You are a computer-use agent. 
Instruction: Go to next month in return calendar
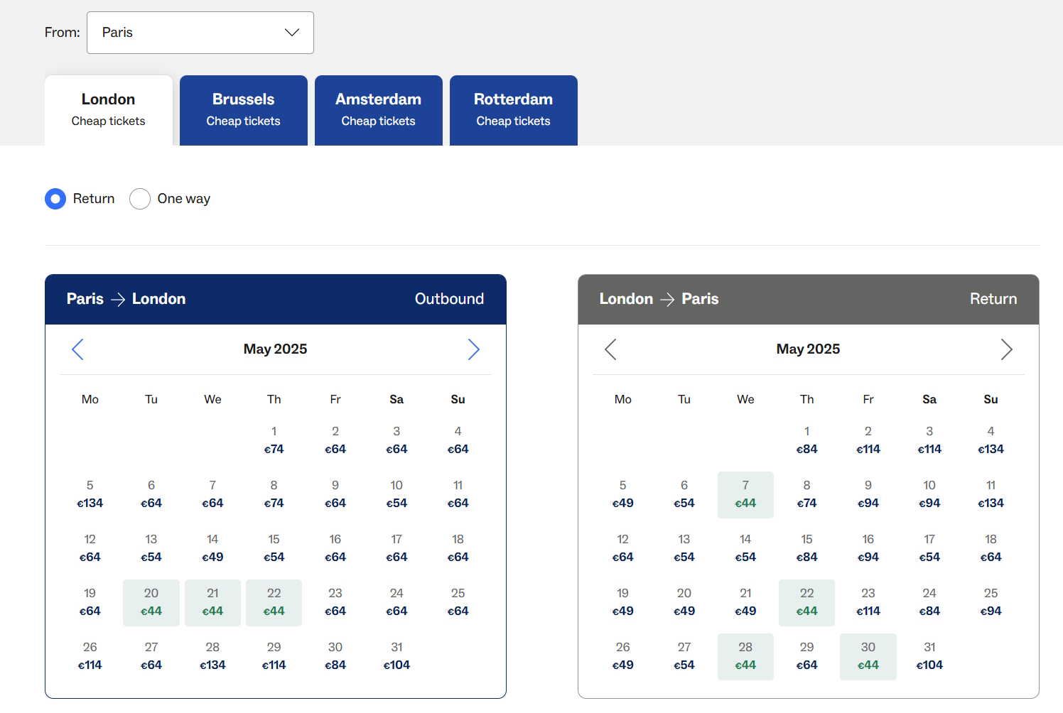pos(1006,349)
